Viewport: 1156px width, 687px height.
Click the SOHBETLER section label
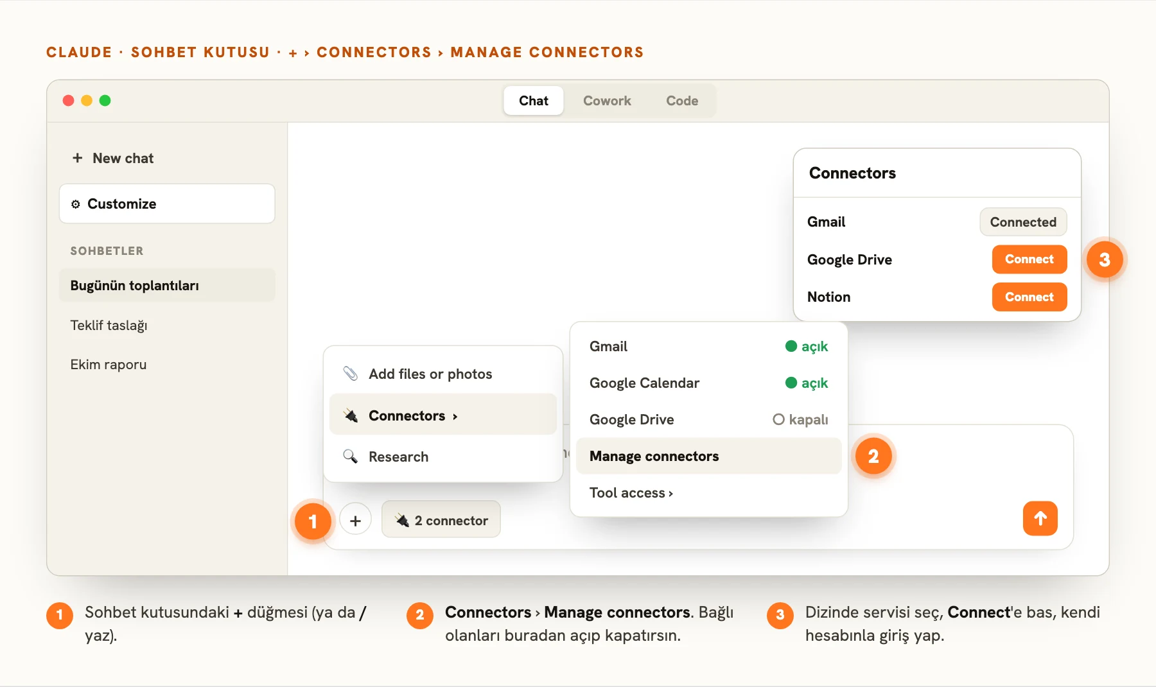tap(107, 251)
